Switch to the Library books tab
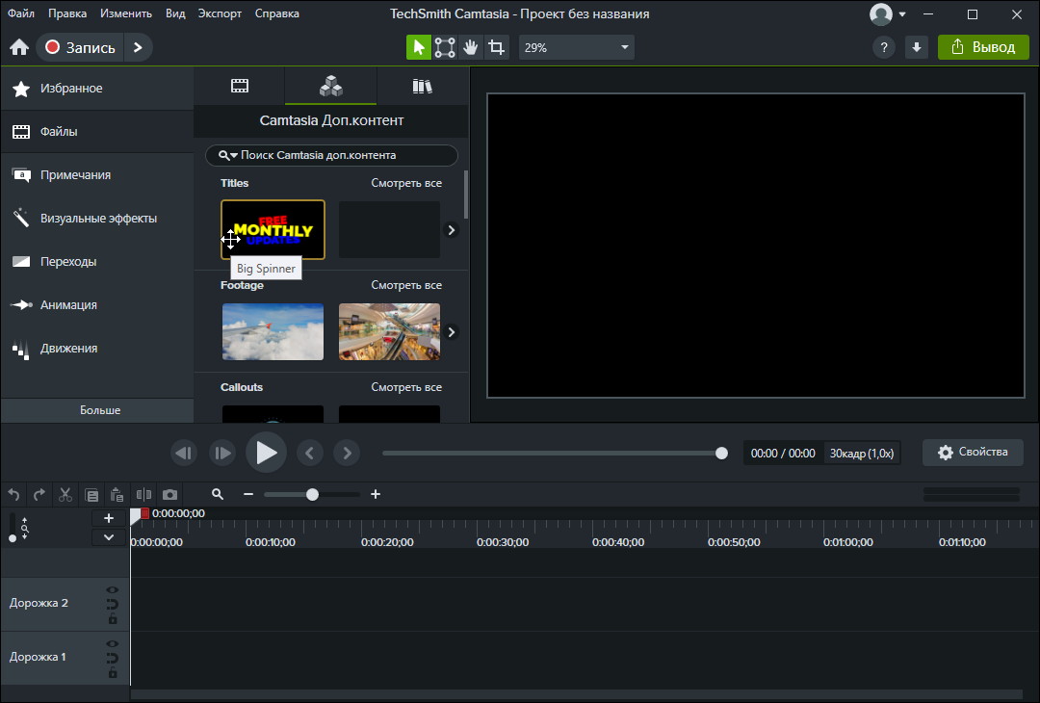1040x703 pixels. (422, 86)
